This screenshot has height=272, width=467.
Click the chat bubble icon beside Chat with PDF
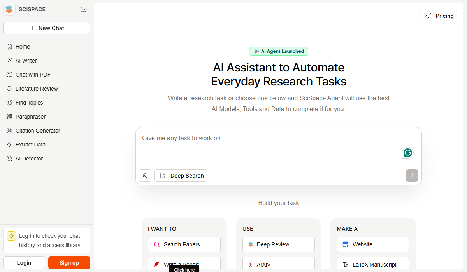tap(9, 75)
